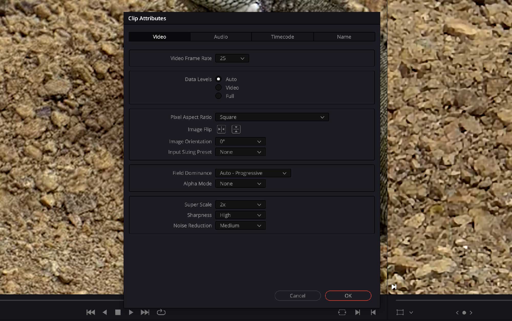The width and height of the screenshot is (512, 321).
Task: Click the center marker navigation dot
Action: tap(465, 312)
